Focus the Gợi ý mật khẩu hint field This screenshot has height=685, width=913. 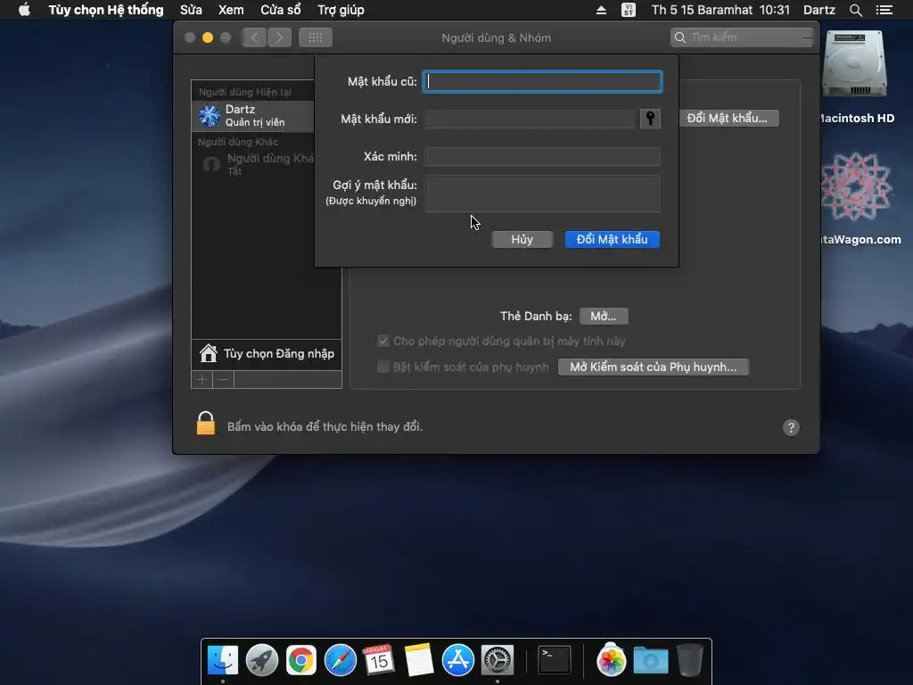click(543, 194)
